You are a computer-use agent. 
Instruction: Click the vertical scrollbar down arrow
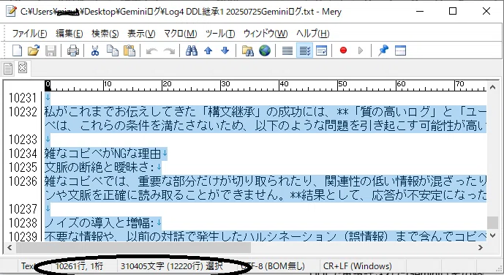click(x=492, y=236)
